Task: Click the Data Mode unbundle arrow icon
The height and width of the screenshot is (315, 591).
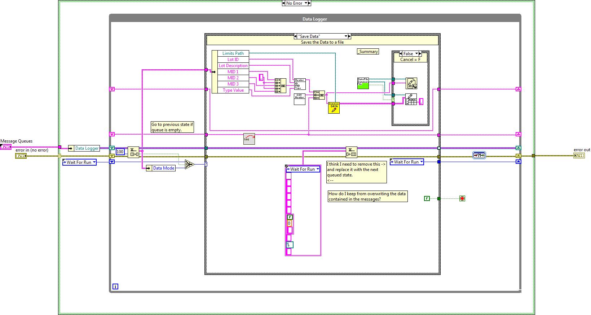Action: 149,168
